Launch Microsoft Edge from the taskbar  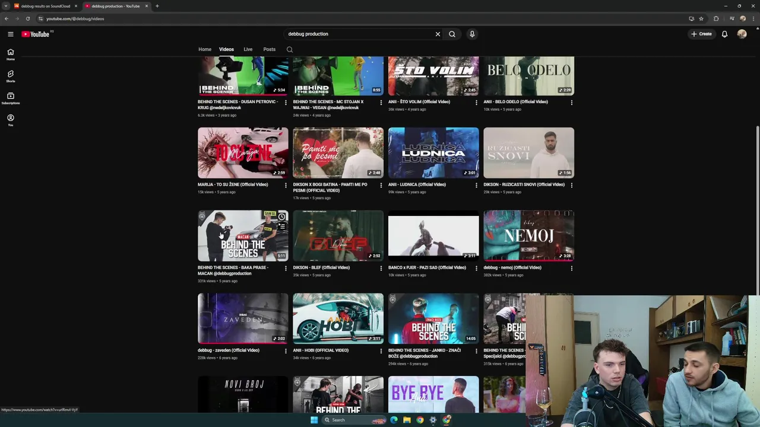coord(394,420)
